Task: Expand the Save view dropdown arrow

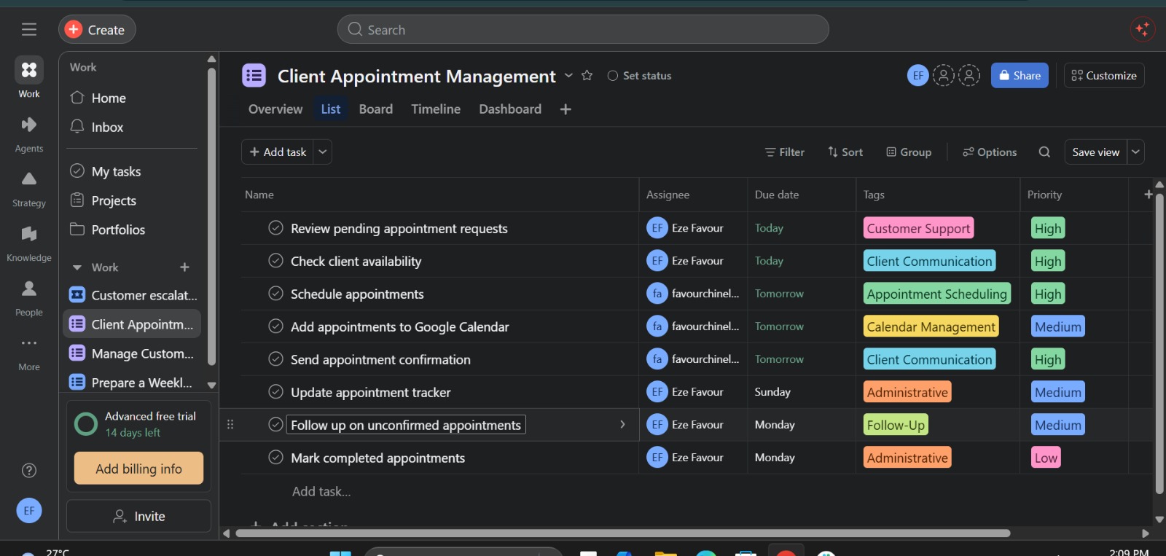Action: [1135, 152]
